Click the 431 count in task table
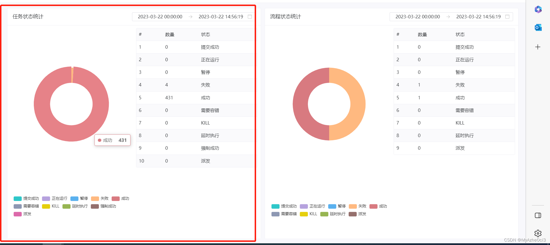The width and height of the screenshot is (550, 245). (169, 98)
